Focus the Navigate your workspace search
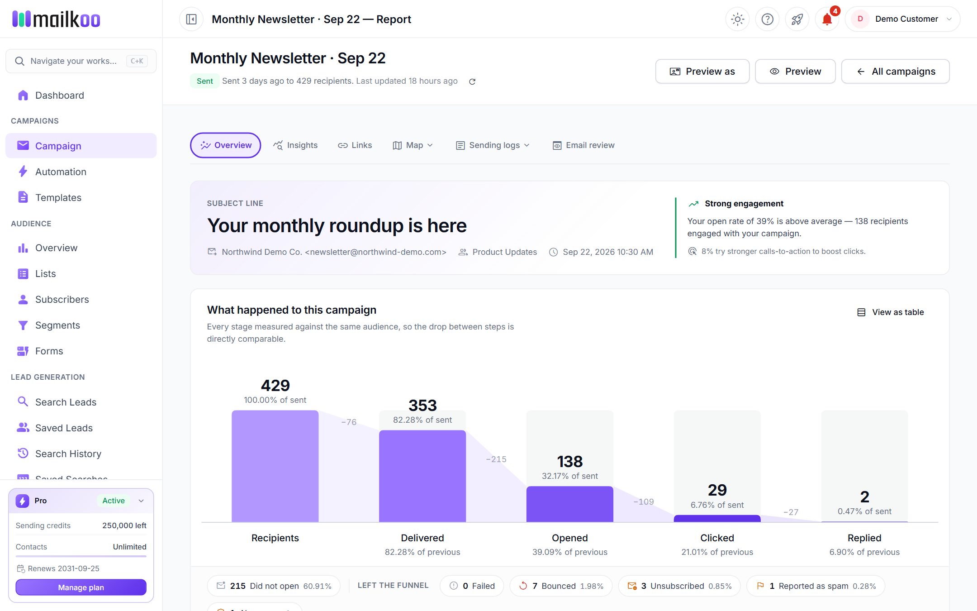The height and width of the screenshot is (611, 977). pyautogui.click(x=81, y=61)
